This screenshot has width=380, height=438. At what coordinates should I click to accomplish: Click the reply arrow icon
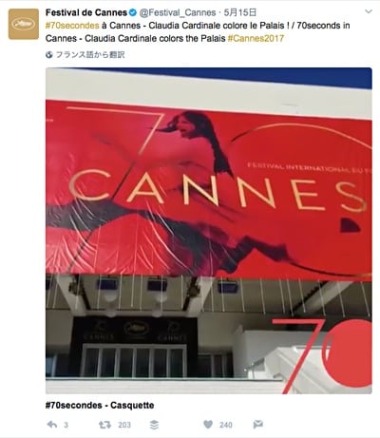coord(52,425)
